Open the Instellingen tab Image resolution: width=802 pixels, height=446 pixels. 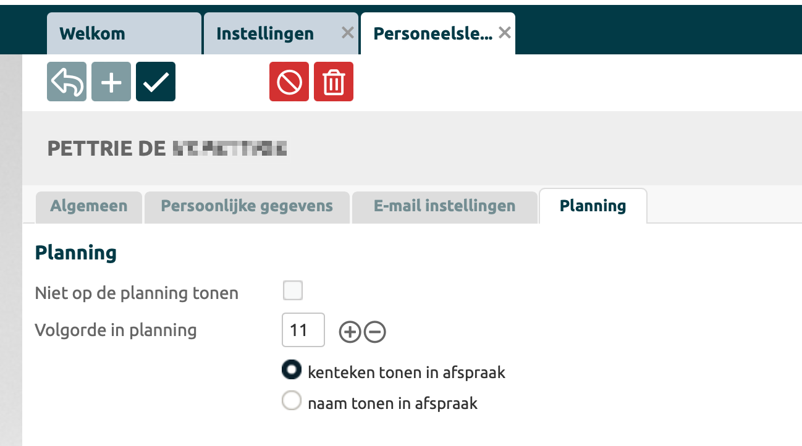(266, 33)
